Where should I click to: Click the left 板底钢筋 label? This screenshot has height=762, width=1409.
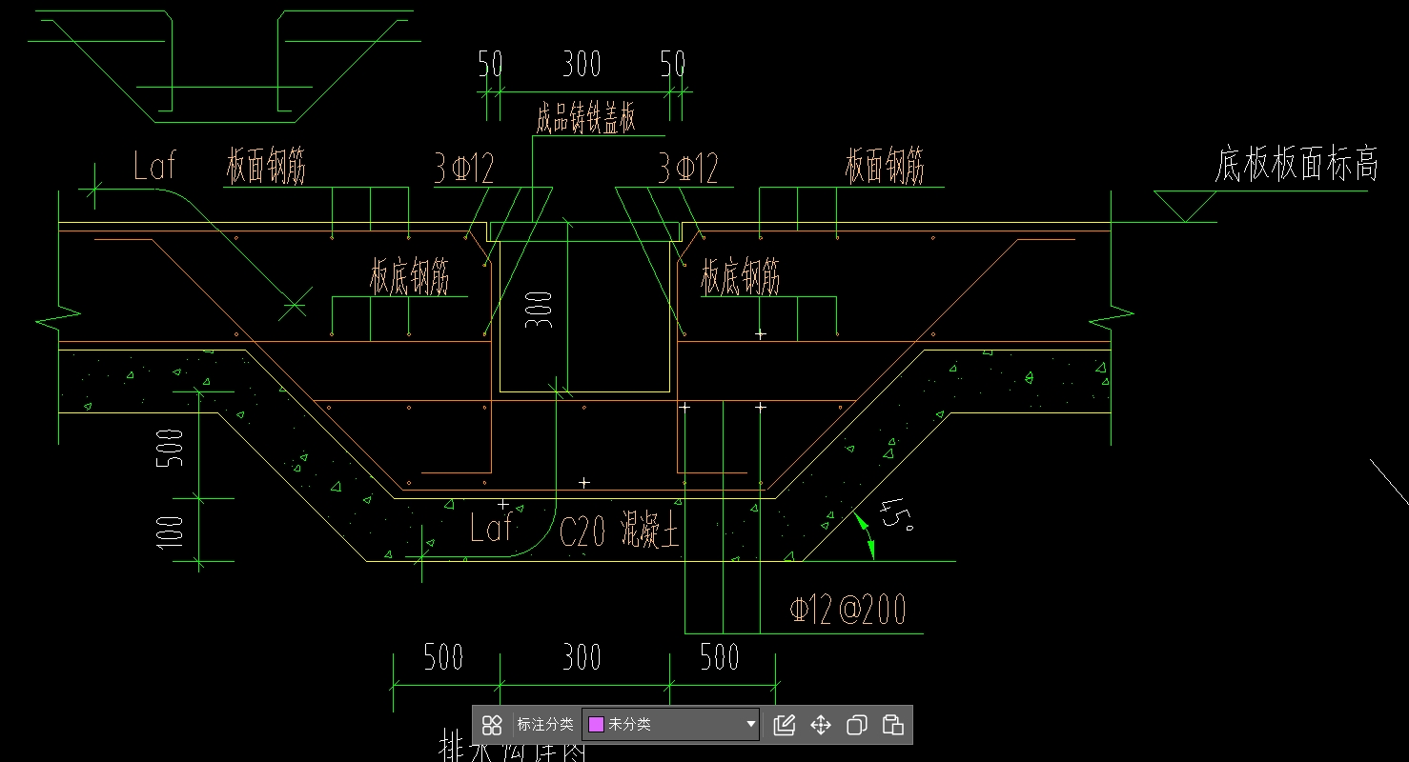pyautogui.click(x=409, y=276)
